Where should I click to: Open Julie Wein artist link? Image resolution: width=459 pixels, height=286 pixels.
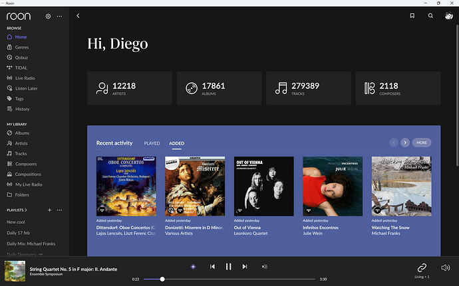tap(313, 234)
